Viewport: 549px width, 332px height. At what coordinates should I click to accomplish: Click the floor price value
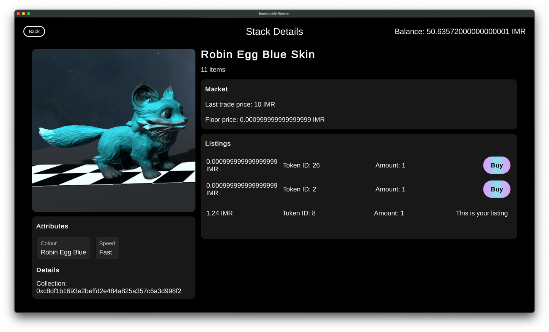pos(265,120)
